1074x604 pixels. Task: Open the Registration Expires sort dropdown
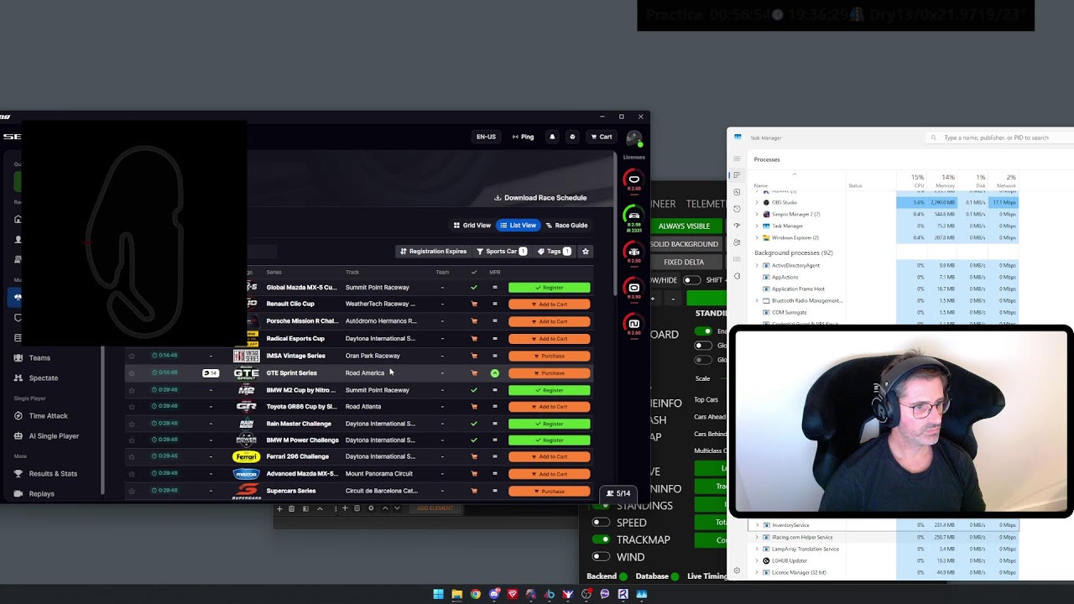point(433,251)
